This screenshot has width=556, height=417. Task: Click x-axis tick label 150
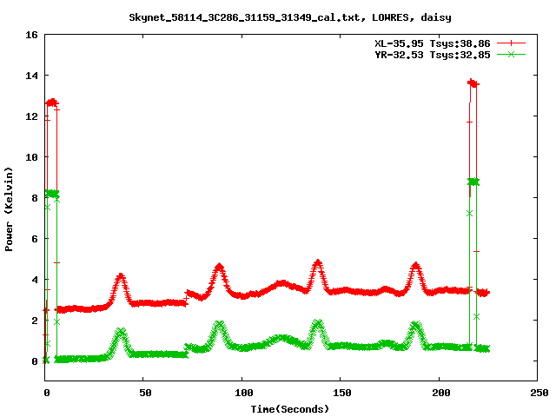coord(342,393)
